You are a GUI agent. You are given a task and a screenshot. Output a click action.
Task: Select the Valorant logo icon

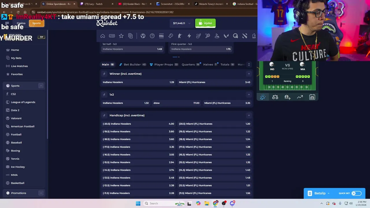[x=226, y=36]
